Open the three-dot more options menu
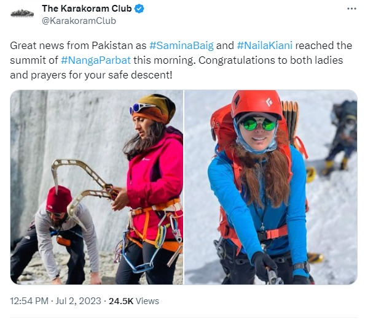Viewport: 365px width, 325px height. 351,9
